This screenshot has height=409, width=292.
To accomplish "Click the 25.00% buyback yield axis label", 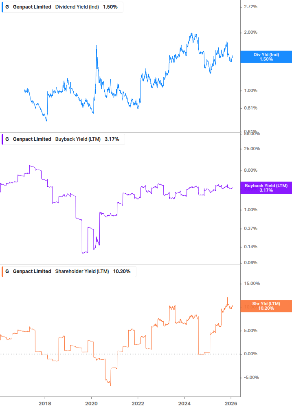I will click(252, 149).
